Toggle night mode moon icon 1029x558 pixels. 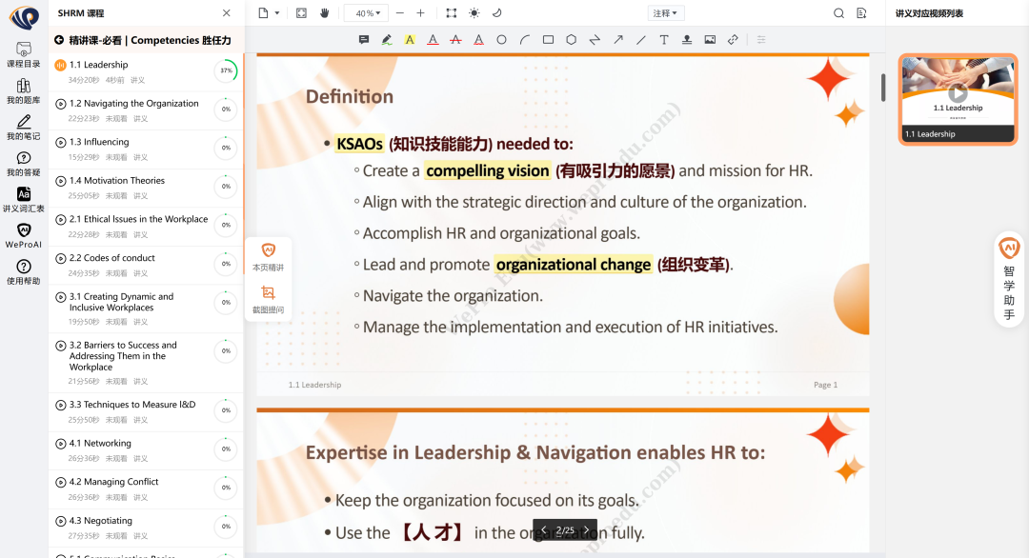pyautogui.click(x=496, y=13)
